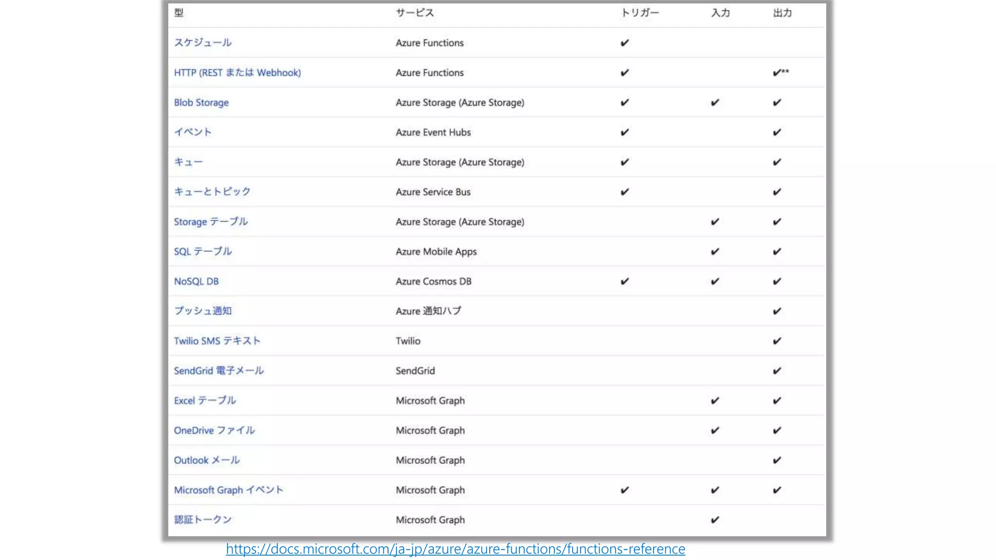
Task: Open the SQL テーブル link
Action: 203,251
